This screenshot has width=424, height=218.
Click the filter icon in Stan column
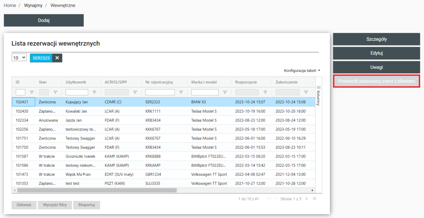coord(55,92)
